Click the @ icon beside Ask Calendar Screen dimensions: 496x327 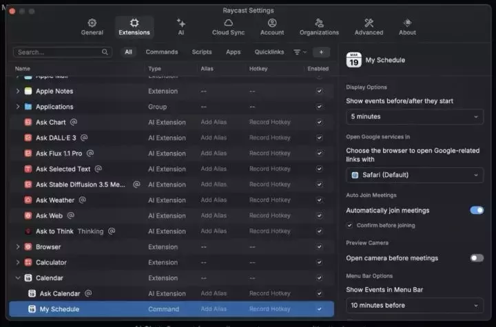tap(88, 293)
